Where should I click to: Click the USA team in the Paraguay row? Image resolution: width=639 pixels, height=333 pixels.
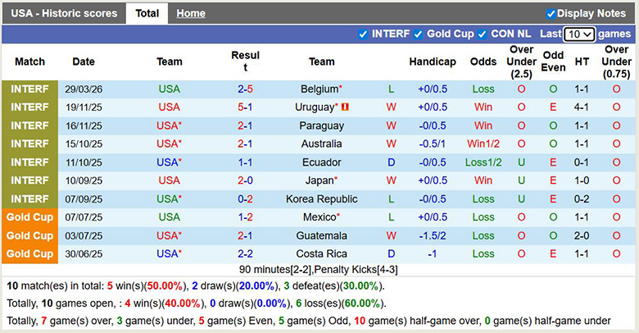(x=168, y=125)
